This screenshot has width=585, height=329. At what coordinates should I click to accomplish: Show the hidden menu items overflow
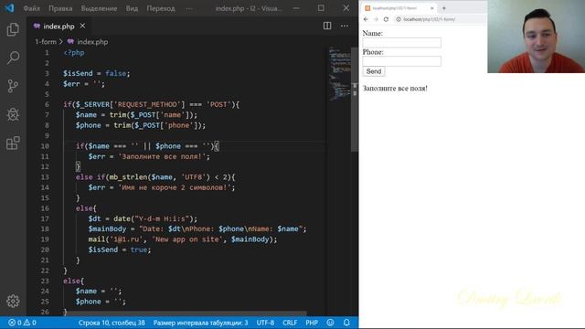pos(189,8)
